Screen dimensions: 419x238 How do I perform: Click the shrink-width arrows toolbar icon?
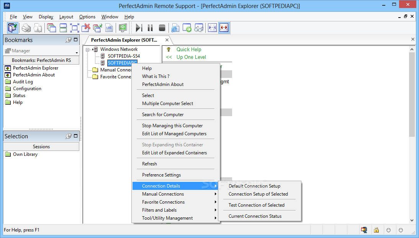pos(212,28)
